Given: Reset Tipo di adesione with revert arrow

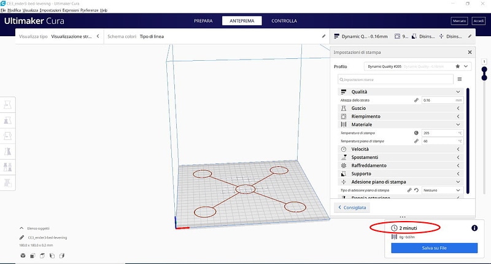Looking at the screenshot, I should (416, 190).
